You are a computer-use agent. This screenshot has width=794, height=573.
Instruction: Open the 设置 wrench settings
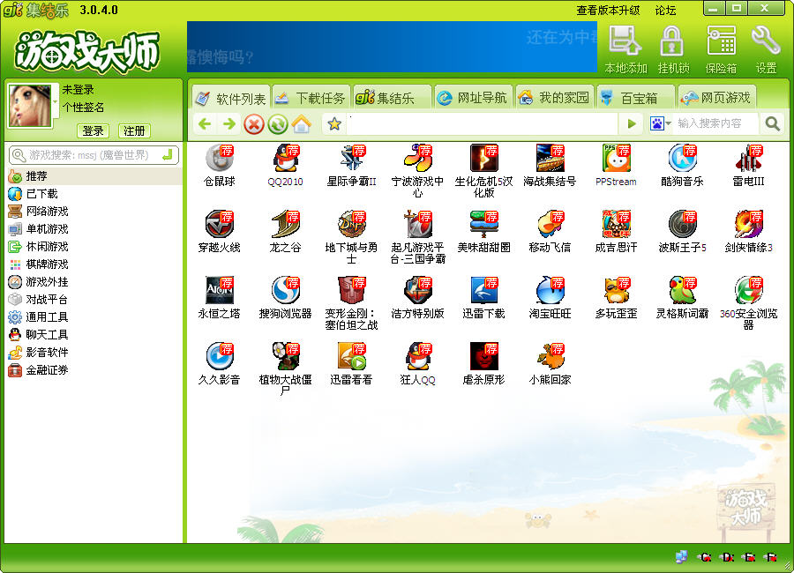(x=766, y=49)
